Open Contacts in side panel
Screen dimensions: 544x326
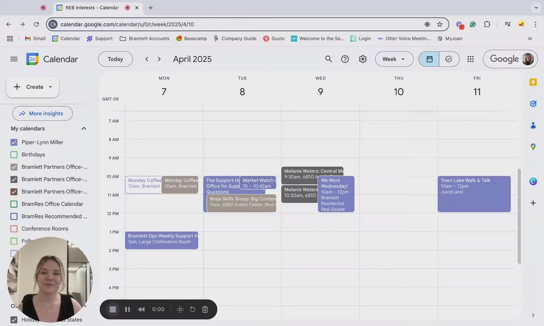tap(533, 125)
